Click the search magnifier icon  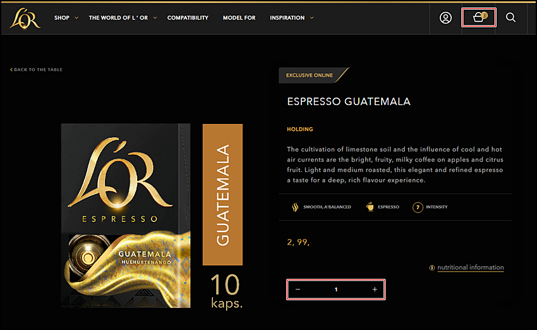pos(510,18)
